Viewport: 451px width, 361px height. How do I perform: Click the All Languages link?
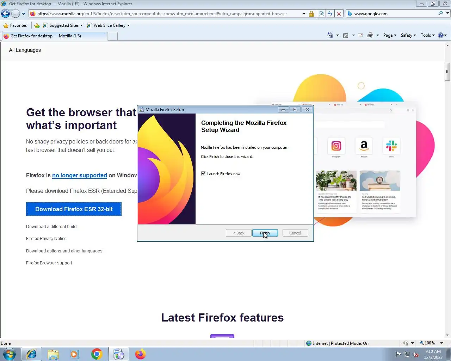(x=25, y=50)
